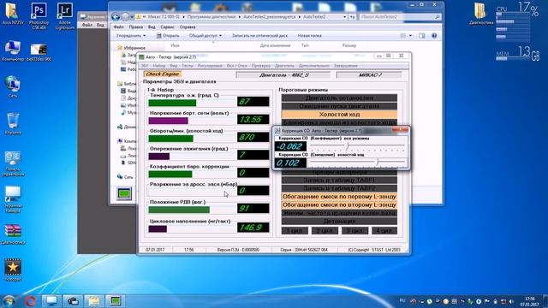Click the volume icon in system tray
The height and width of the screenshot is (308, 548).
coord(512,301)
